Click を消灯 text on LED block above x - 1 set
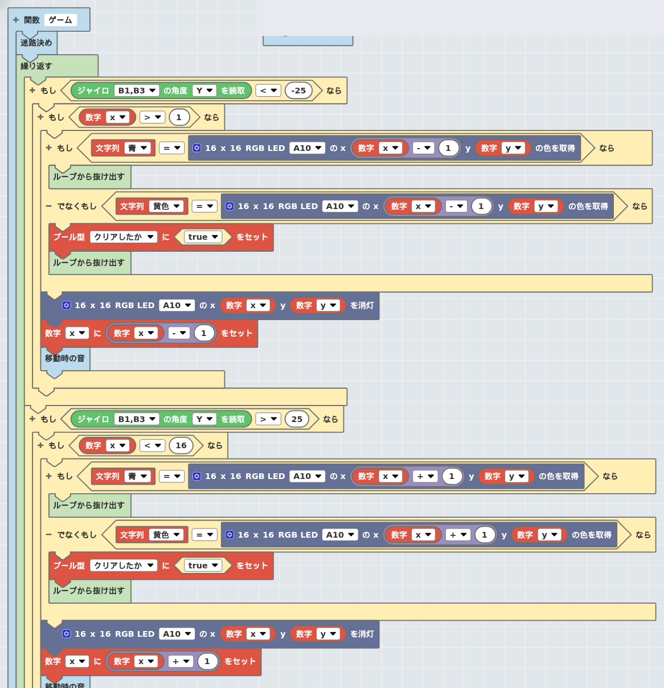Screen dimensions: 664x688 [362, 305]
